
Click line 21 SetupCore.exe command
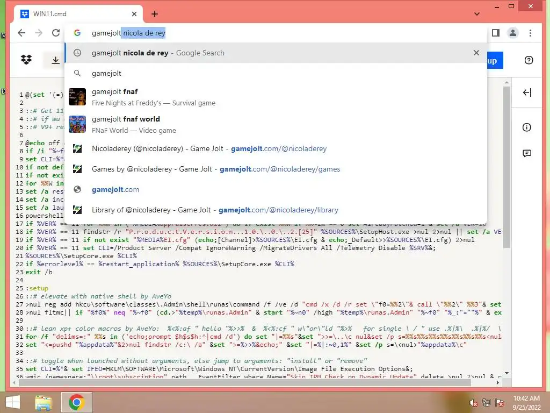point(81,256)
